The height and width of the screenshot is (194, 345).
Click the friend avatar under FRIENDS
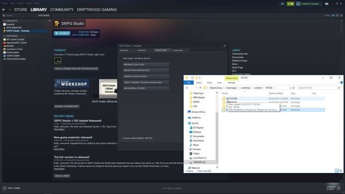[x=58, y=61]
